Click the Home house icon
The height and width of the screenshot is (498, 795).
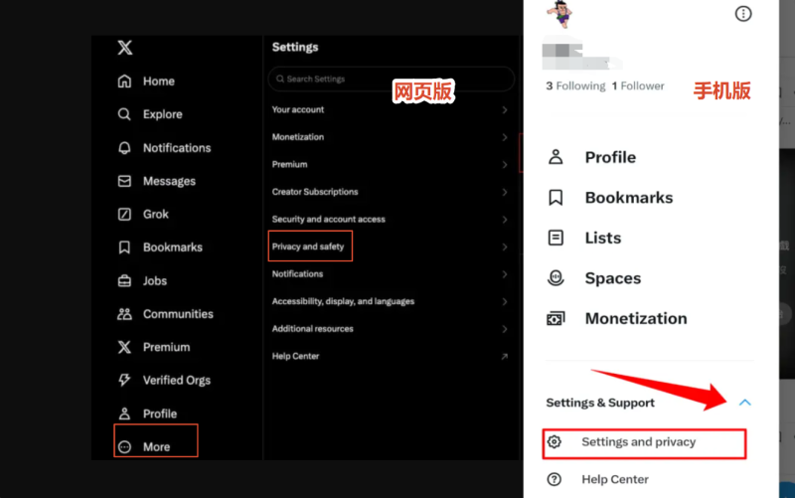(124, 82)
